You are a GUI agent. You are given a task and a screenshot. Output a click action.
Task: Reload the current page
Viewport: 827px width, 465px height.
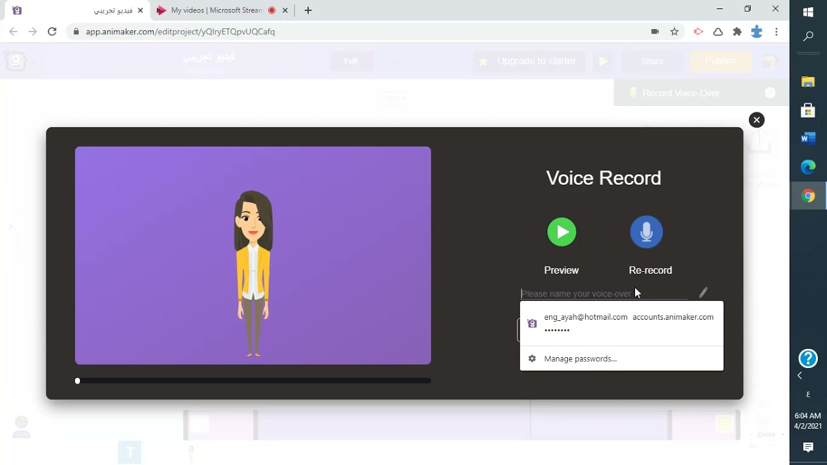tap(52, 32)
